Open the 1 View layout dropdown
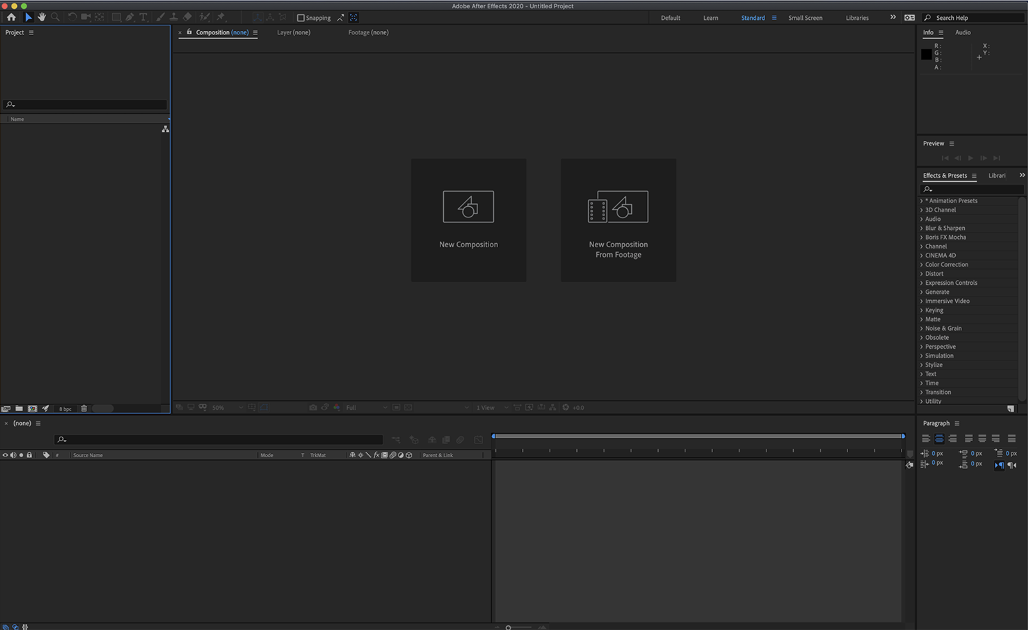Image resolution: width=1030 pixels, height=630 pixels. [492, 408]
